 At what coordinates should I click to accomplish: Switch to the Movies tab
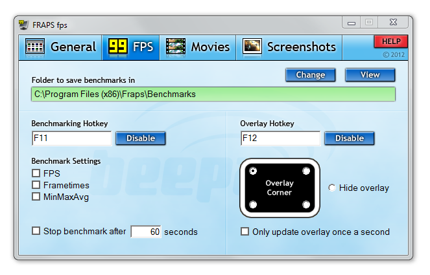[x=198, y=47]
